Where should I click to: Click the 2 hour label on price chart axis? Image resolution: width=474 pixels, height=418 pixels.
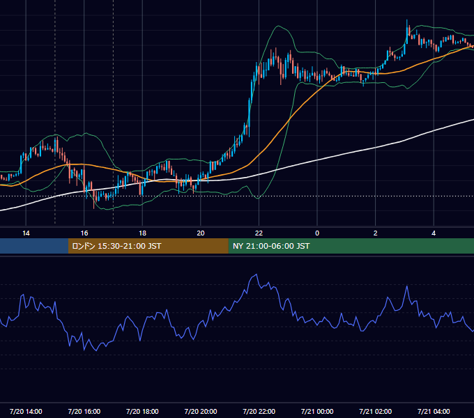click(375, 233)
